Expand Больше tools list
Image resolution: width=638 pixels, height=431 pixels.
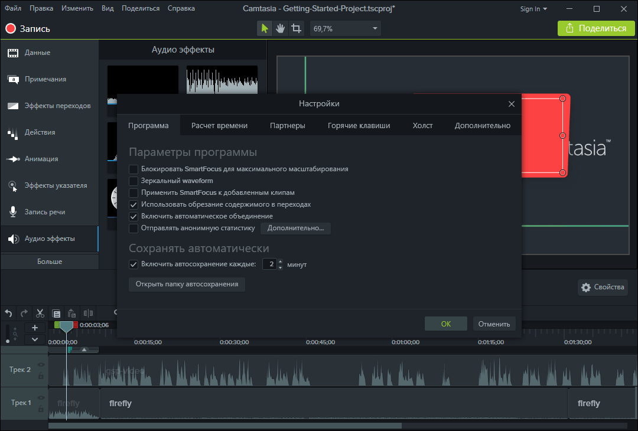click(49, 262)
